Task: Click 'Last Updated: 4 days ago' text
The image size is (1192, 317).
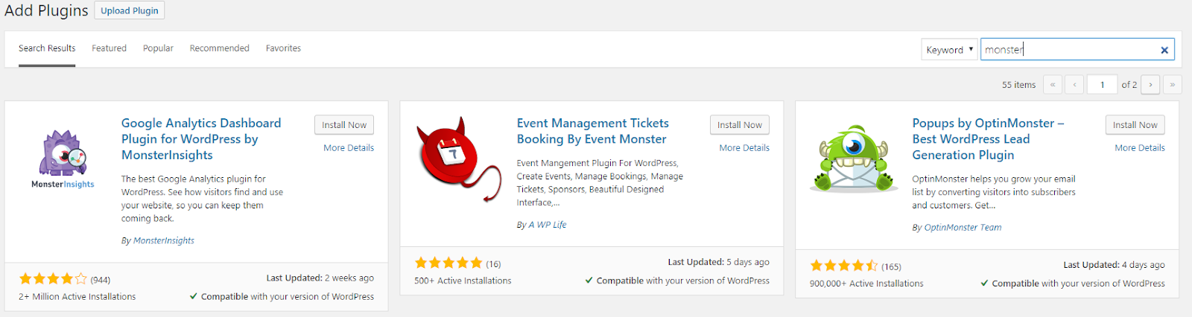Action: pyautogui.click(x=1114, y=265)
